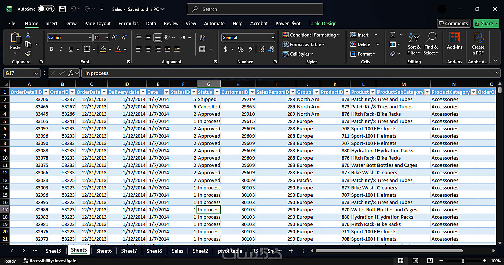
Task: Click the Cut scissors icon
Action: coord(28,35)
